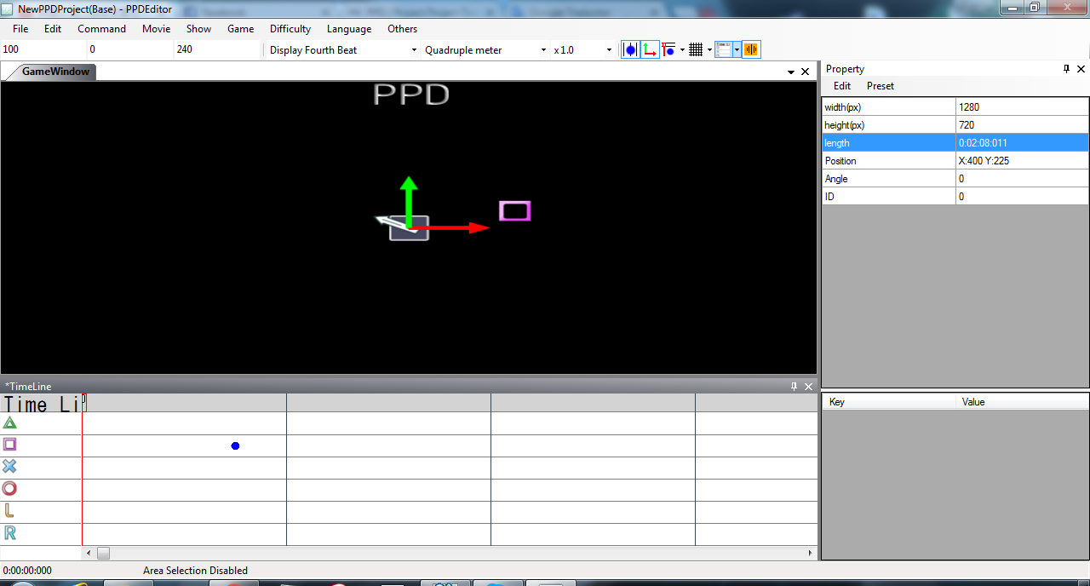Click the grid display toolbar icon
This screenshot has width=1090, height=586.
coord(696,49)
